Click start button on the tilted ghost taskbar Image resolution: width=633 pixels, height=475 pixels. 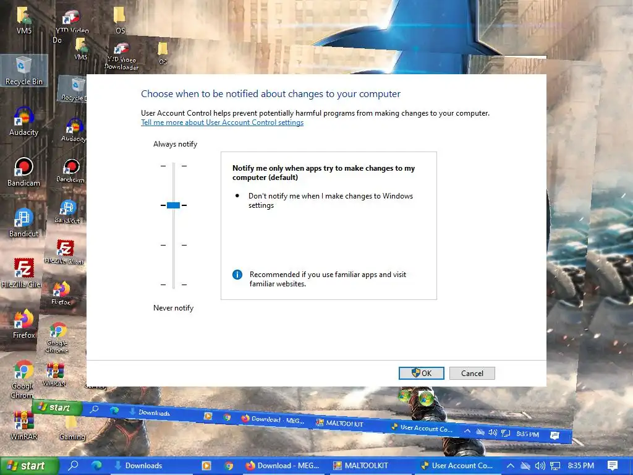[56, 407]
